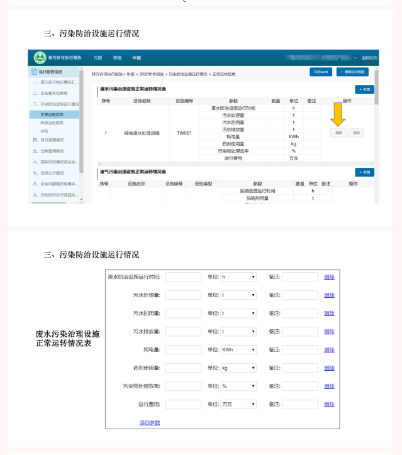
Task: Switch to the 年报 tab
Action: click(136, 58)
